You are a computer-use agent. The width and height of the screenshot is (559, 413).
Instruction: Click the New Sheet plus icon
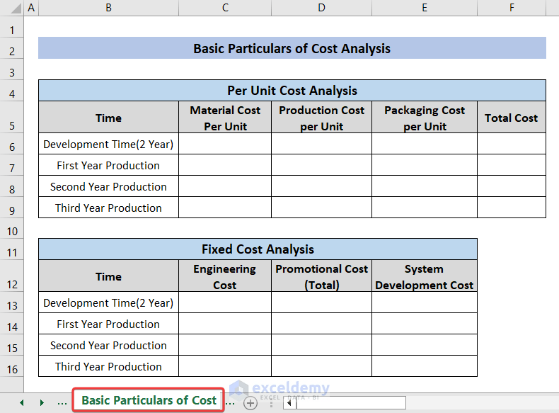click(x=250, y=403)
